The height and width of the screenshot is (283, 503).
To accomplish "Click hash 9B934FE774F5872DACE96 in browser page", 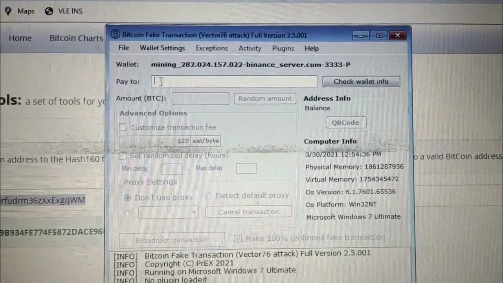I will click(52, 232).
